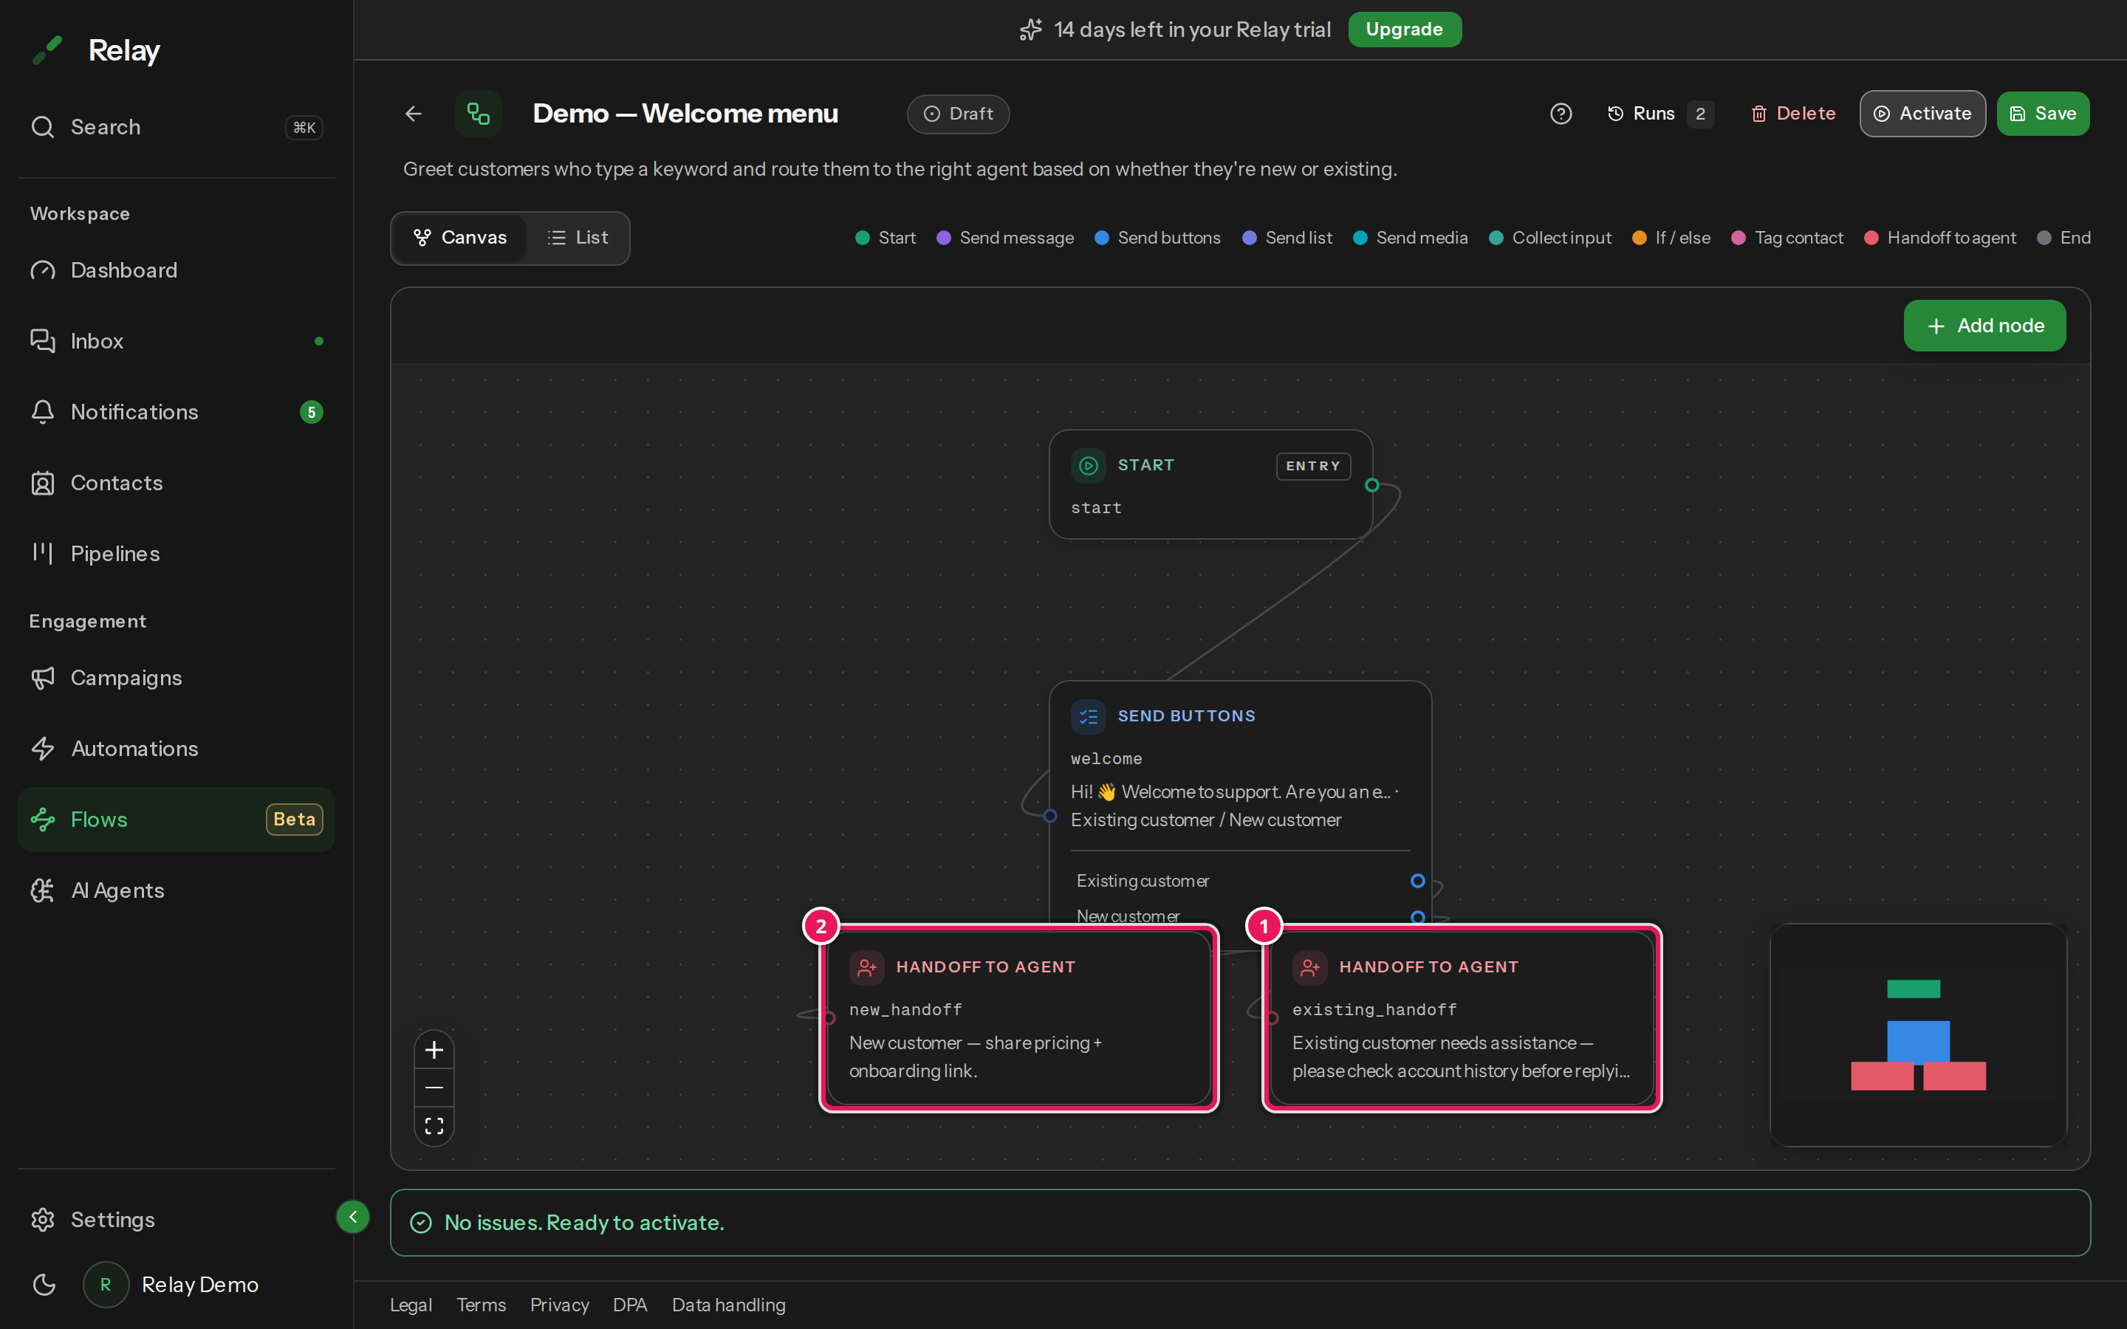Viewport: 2127px width, 1329px height.
Task: Click the ENTRY badge on start node
Action: 1313,466
